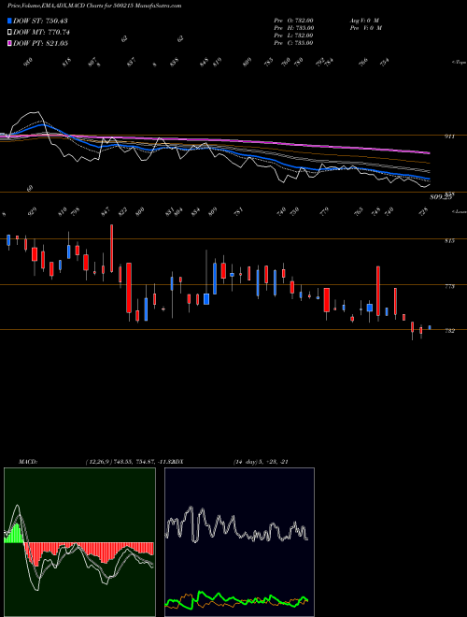Click the blue DOW ST legend swatch
Image resolution: width=467 pixels, height=617 pixels.
click(x=9, y=21)
